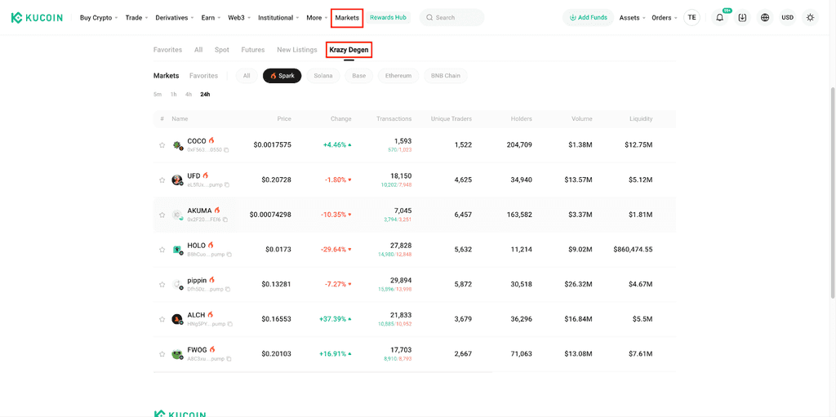Favorite FWOG with its star
Viewport: 836px width, 417px height.
pos(162,354)
